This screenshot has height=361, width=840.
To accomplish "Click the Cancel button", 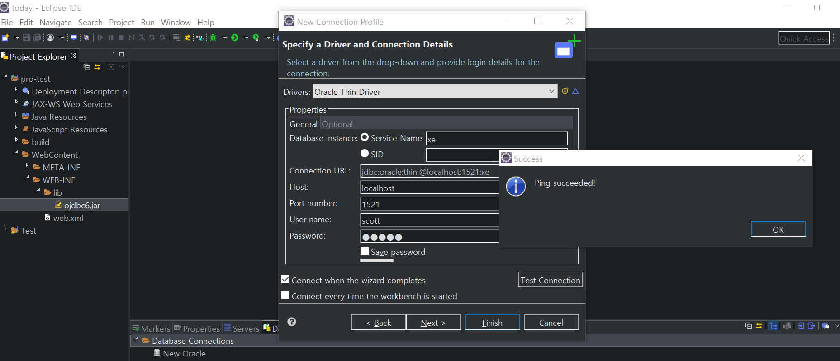I will [x=551, y=322].
